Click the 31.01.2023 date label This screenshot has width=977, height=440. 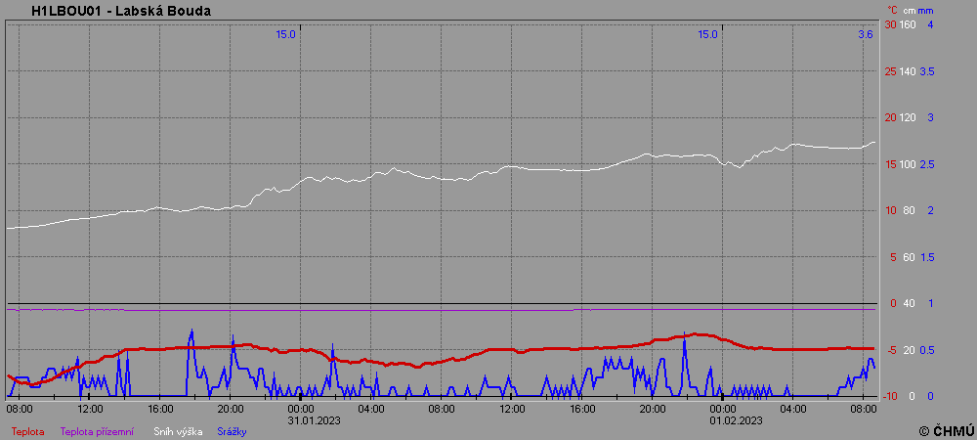click(314, 420)
